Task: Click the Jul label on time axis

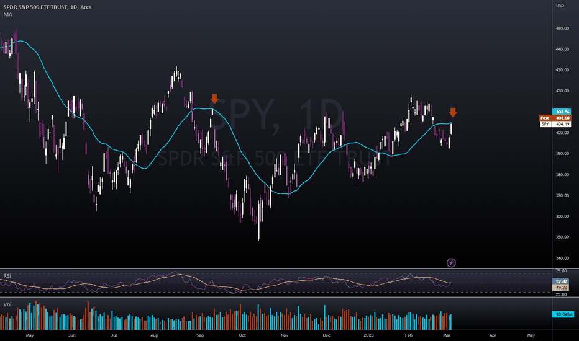Action: click(114, 335)
